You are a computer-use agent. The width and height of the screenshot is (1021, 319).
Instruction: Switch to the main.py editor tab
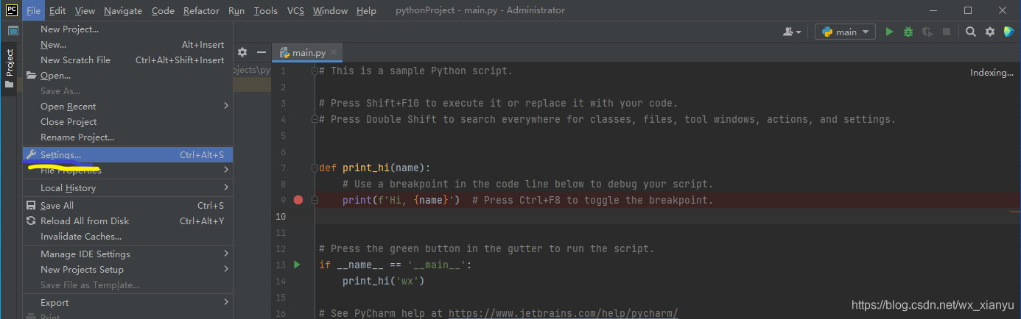[x=309, y=52]
